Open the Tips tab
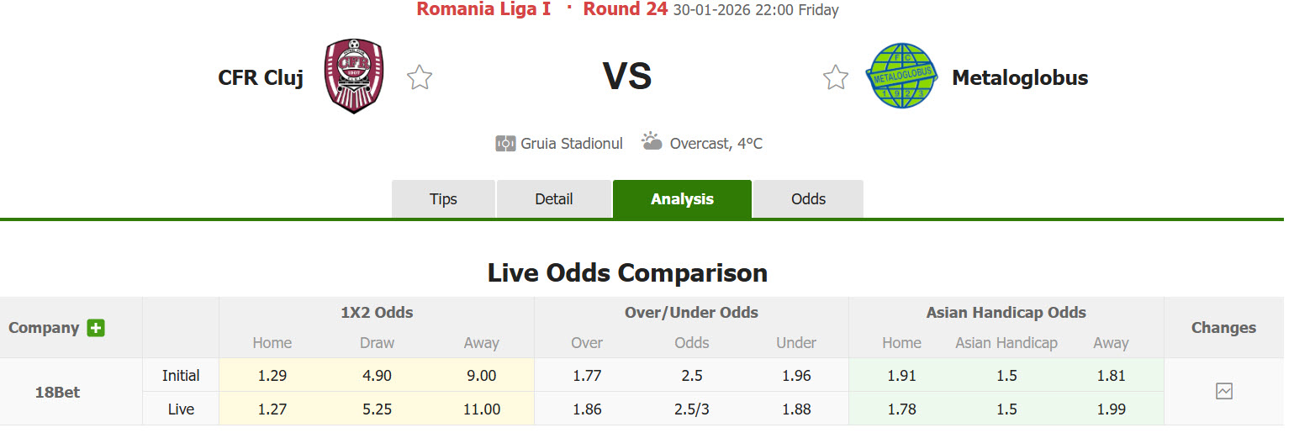 pos(443,199)
